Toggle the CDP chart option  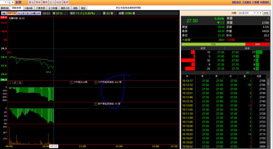[38, 13]
